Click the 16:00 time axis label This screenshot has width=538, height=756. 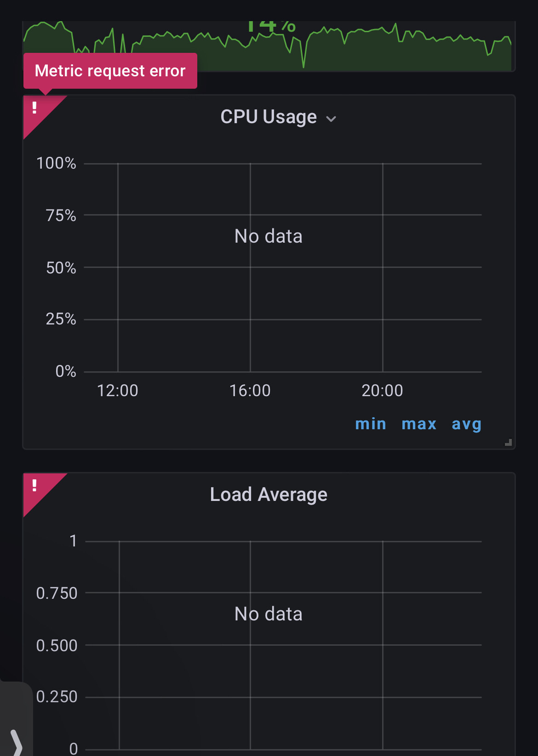tap(250, 391)
